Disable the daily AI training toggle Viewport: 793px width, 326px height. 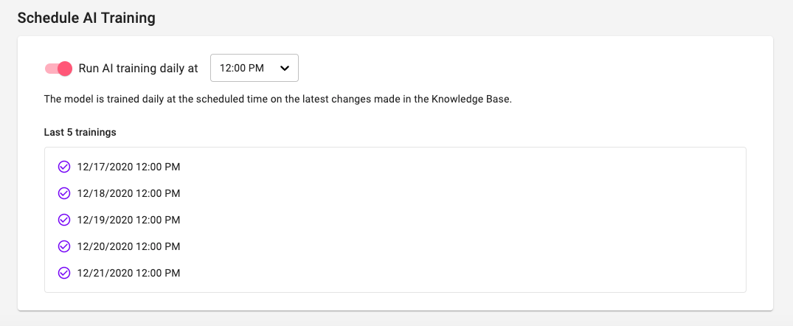click(x=59, y=69)
